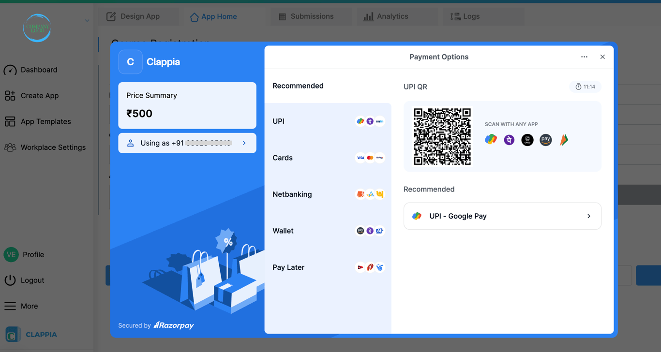Choose the Pay Later payment method
661x352 pixels.
tap(328, 267)
